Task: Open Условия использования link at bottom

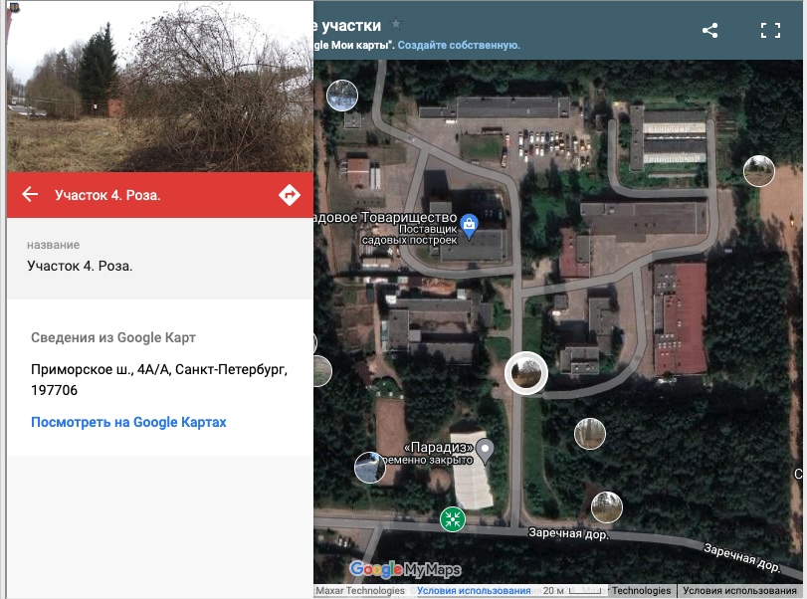Action: pos(474,591)
